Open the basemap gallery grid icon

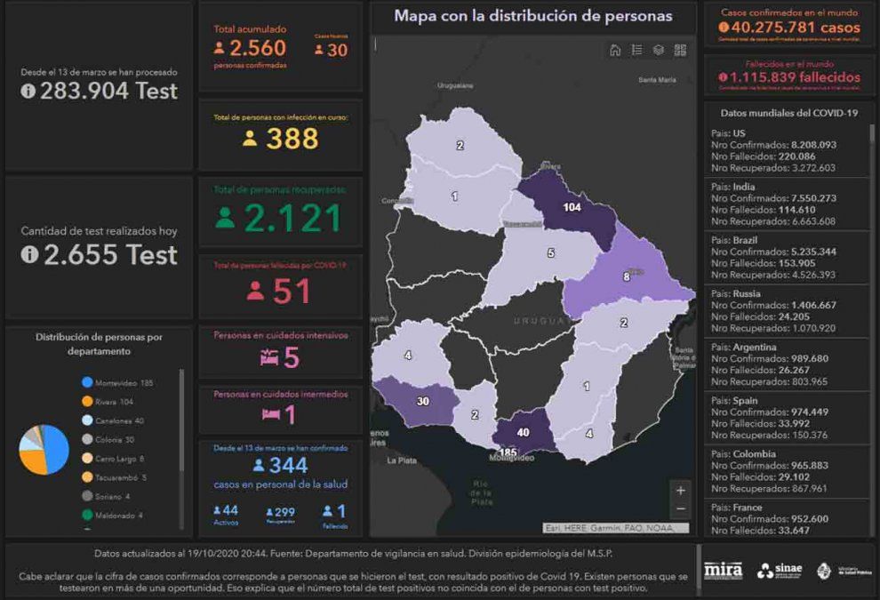(680, 51)
